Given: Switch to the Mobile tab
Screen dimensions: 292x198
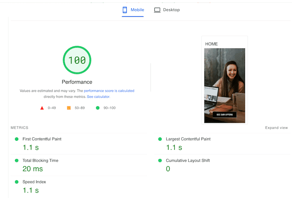Looking at the screenshot, I should pyautogui.click(x=133, y=10).
